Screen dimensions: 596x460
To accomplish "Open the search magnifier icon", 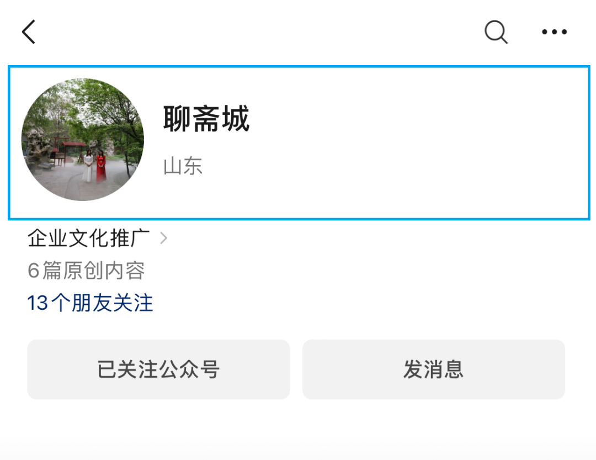I will pos(496,32).
